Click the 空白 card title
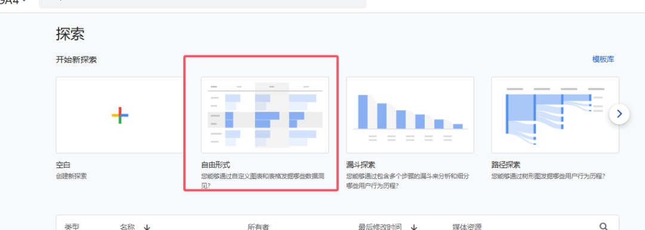Image resolution: width=645 pixels, height=230 pixels. point(63,165)
